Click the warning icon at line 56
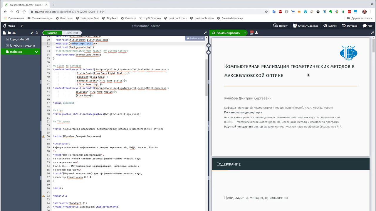Image resolution: width=376 pixels, height=211 pixels. [43, 136]
